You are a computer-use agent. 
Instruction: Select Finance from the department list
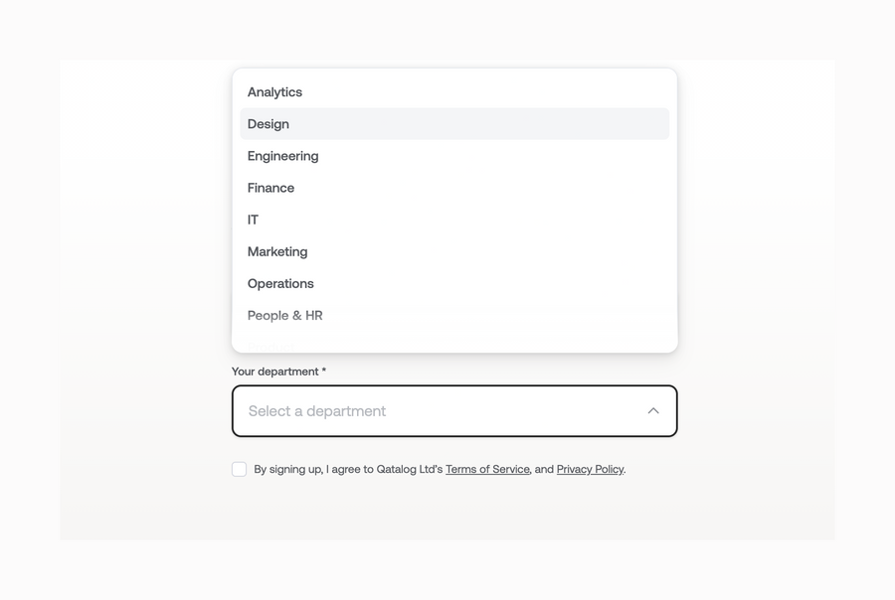point(270,187)
